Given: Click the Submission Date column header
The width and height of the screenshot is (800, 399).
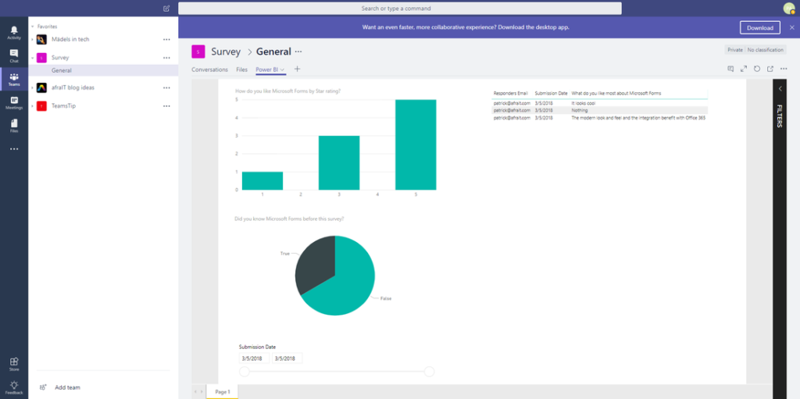Looking at the screenshot, I should [x=551, y=93].
